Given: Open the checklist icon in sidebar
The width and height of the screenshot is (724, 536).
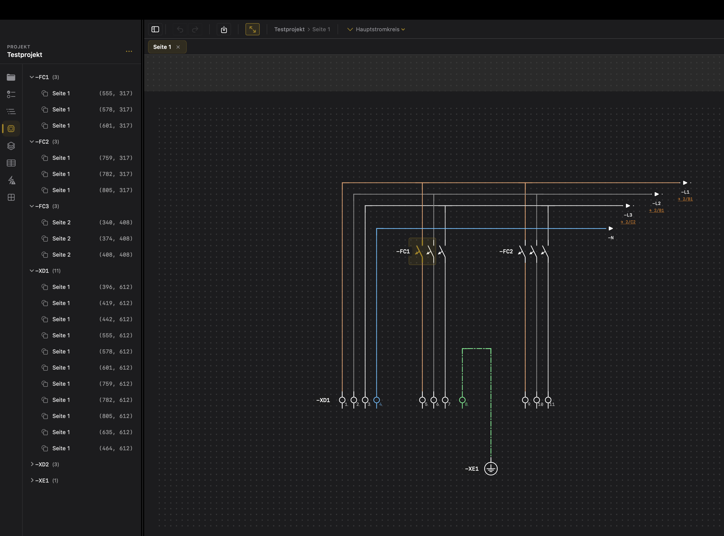Looking at the screenshot, I should point(11,94).
